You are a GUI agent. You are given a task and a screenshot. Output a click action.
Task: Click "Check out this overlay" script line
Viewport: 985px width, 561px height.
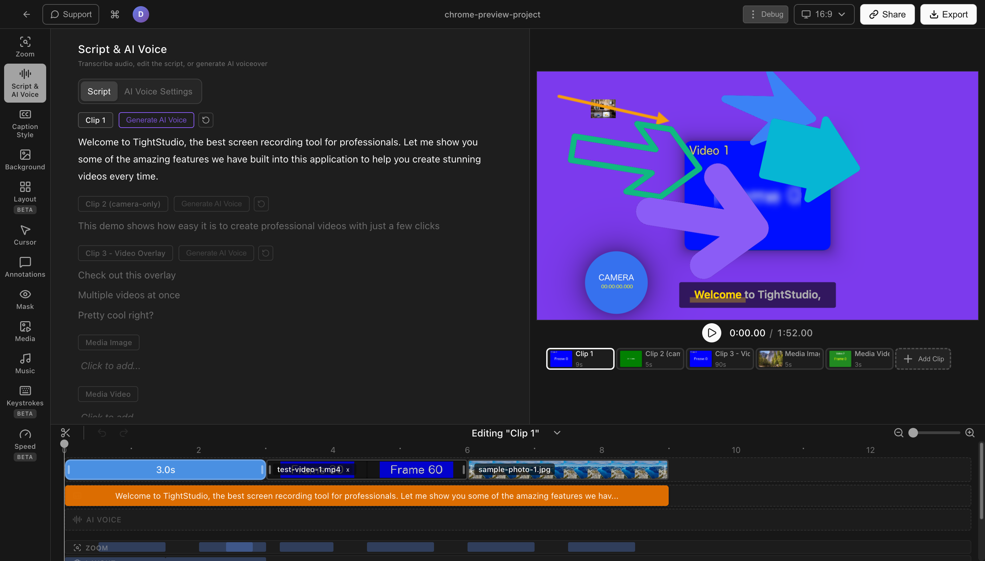[x=127, y=275]
